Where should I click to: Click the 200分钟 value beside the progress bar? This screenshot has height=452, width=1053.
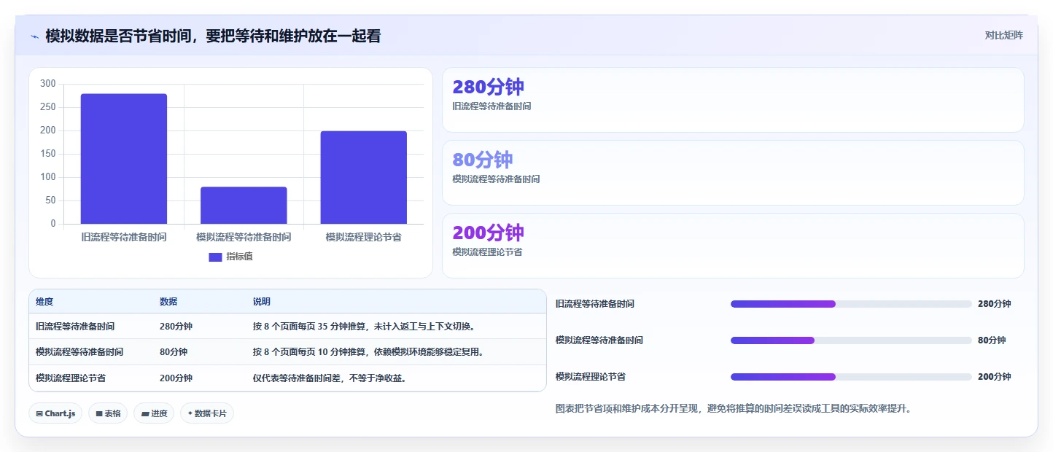(995, 377)
